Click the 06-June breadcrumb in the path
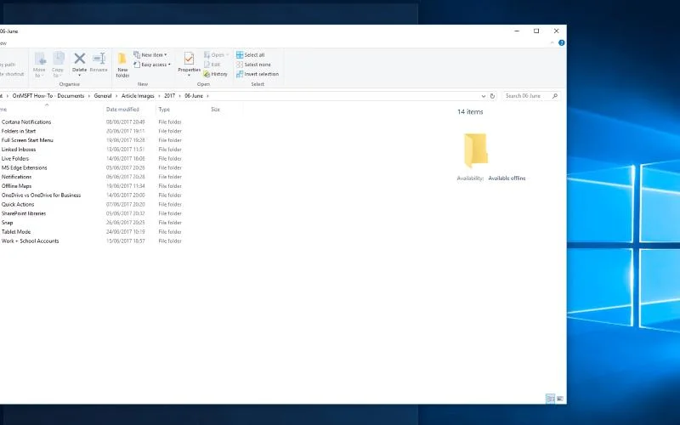Screen dimensions: 680x425 194,96
